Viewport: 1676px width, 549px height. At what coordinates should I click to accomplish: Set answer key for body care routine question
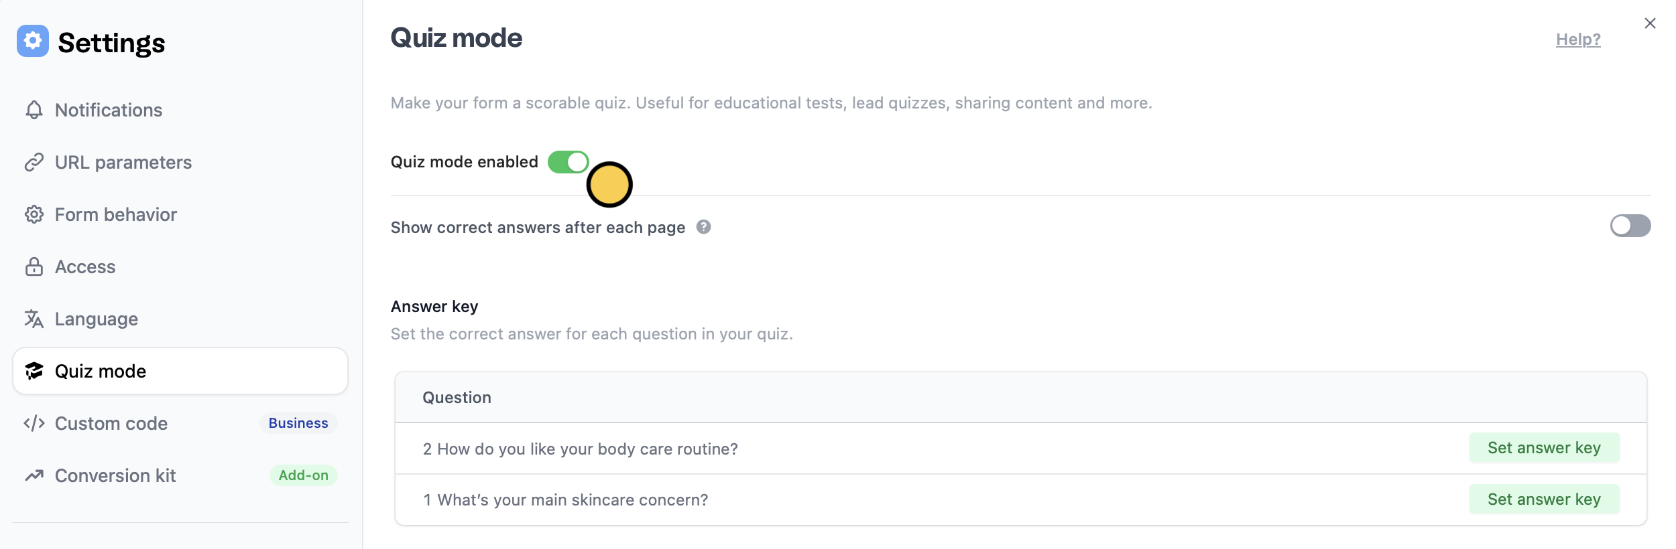pos(1543,448)
